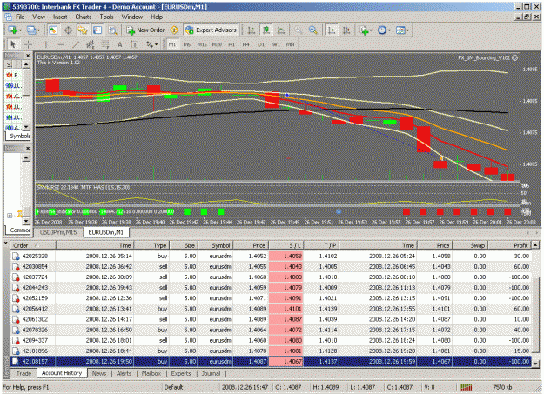This screenshot has width=544, height=394.
Task: Select the Crosshair tool
Action: click(x=28, y=44)
